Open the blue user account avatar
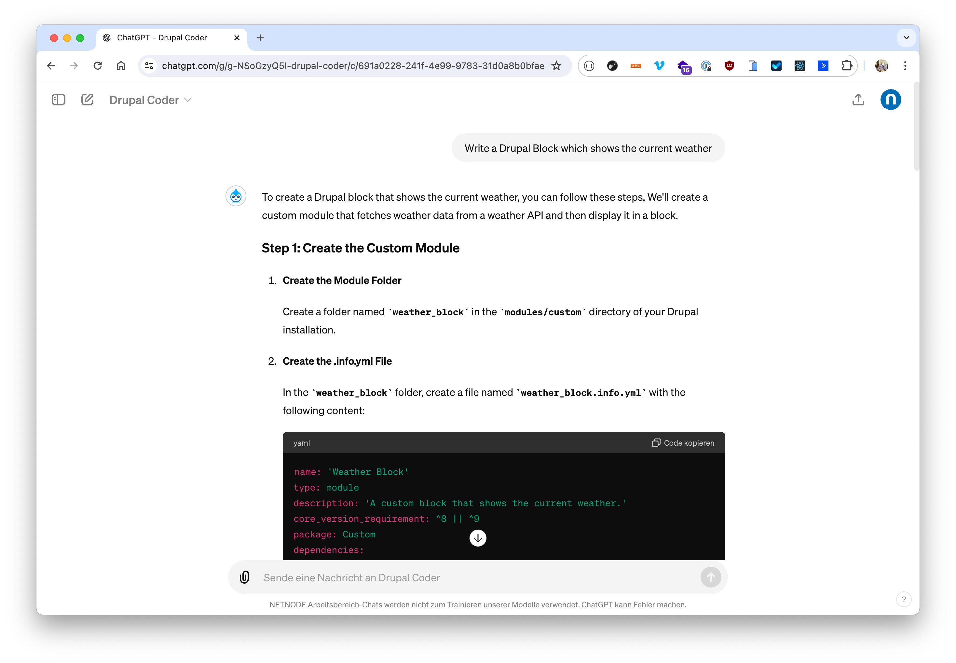Screen dimensions: 956x663 click(890, 100)
